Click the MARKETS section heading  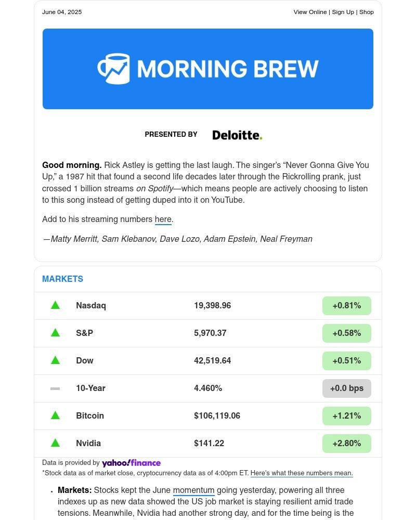(63, 279)
